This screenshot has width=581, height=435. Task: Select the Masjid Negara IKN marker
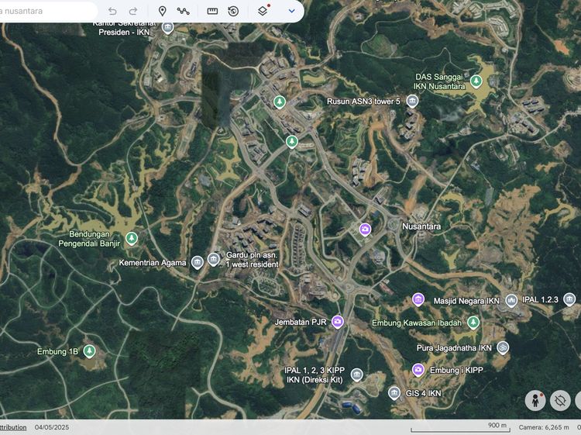(418, 299)
